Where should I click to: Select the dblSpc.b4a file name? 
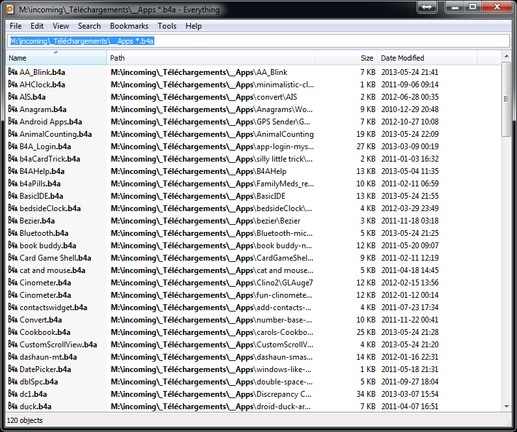click(x=38, y=382)
